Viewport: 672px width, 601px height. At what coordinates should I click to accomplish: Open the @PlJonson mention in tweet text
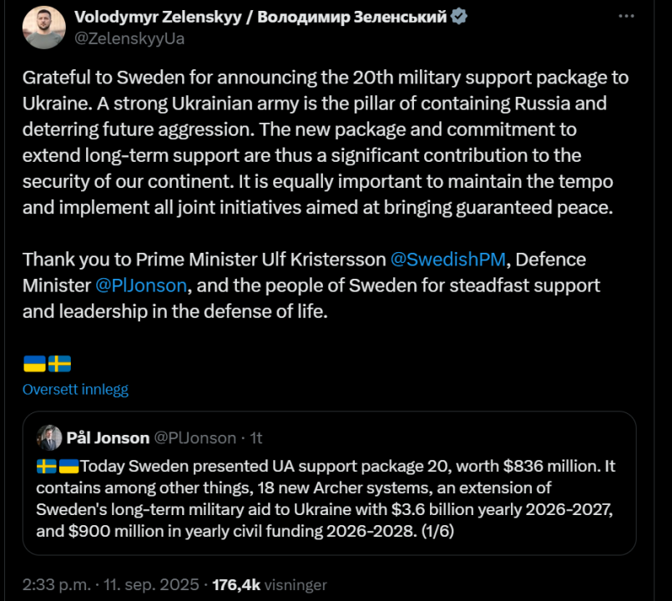click(140, 285)
